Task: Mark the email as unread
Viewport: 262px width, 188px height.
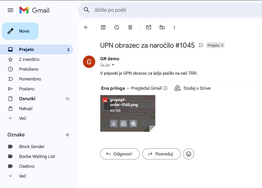Action: (x=149, y=27)
